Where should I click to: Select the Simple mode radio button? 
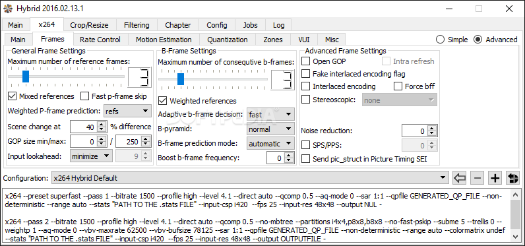[x=441, y=40]
